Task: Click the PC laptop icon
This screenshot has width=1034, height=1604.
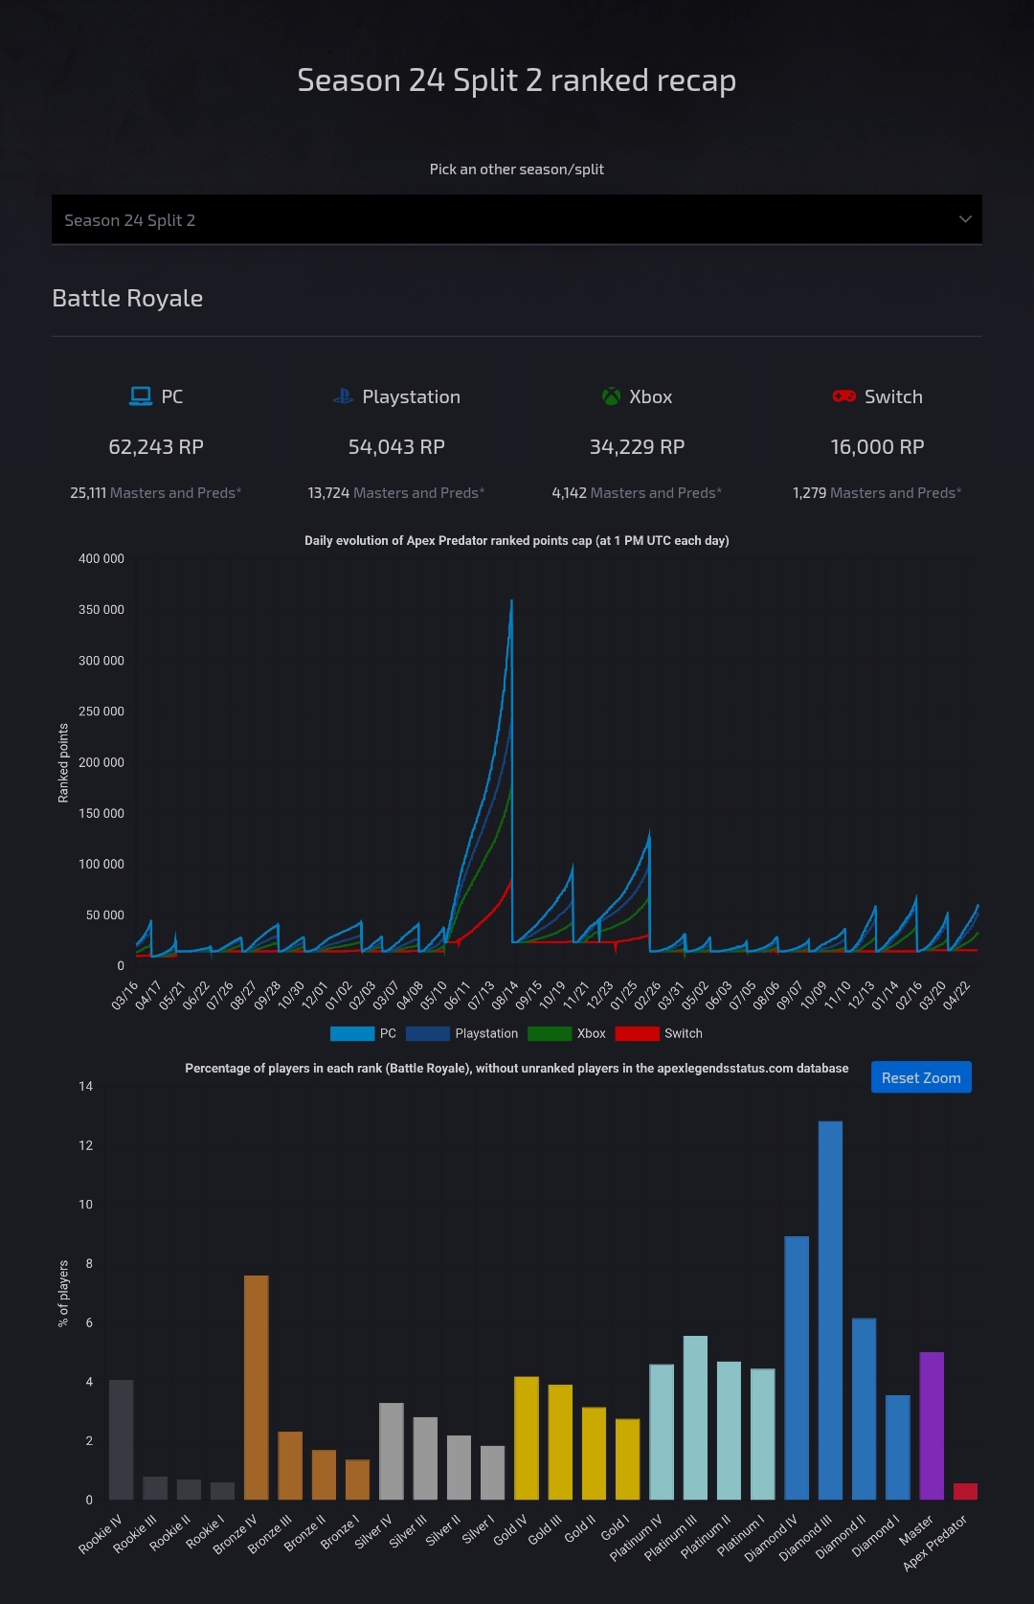Action: [141, 396]
